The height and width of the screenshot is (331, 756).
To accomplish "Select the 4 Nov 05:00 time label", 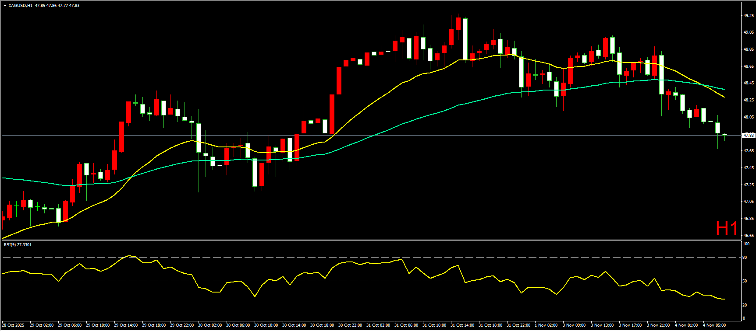I will [x=714, y=325].
